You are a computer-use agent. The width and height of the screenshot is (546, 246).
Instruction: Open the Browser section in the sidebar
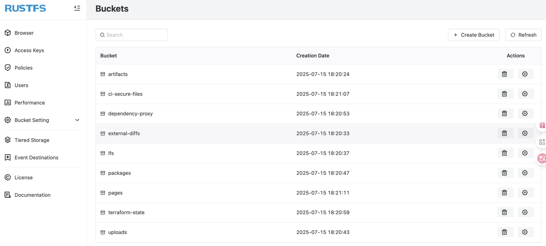click(x=24, y=33)
